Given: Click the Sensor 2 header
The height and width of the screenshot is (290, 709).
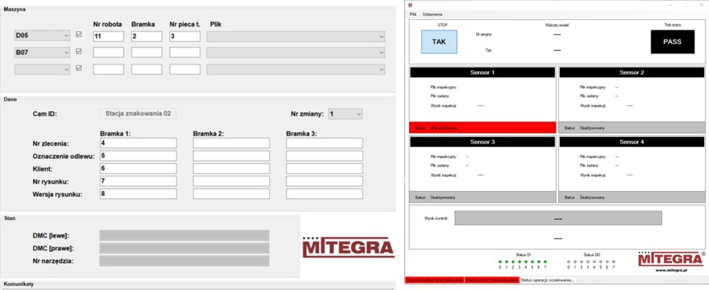Looking at the screenshot, I should [x=631, y=72].
